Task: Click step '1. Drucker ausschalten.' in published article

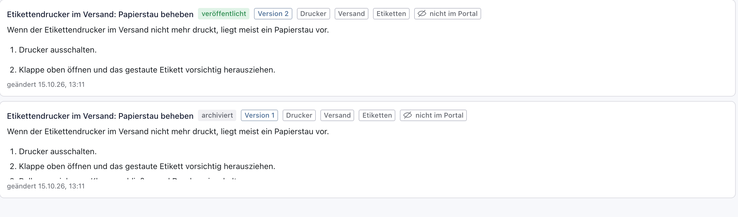Action: 53,50
